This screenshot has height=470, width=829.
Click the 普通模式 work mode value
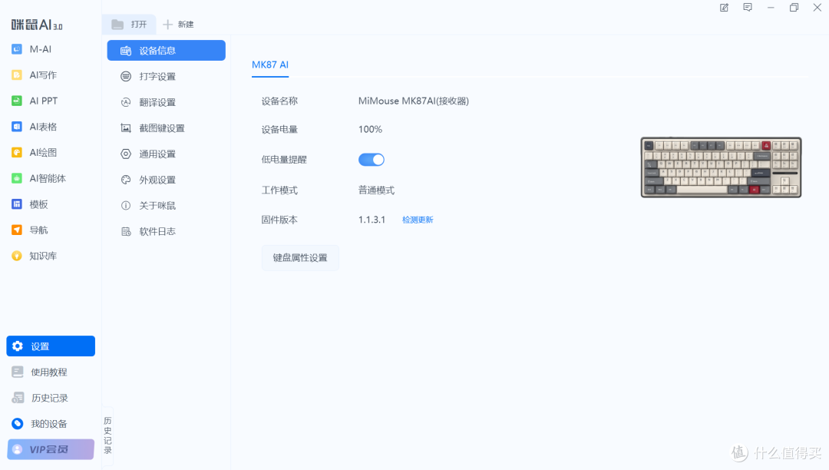coord(376,190)
